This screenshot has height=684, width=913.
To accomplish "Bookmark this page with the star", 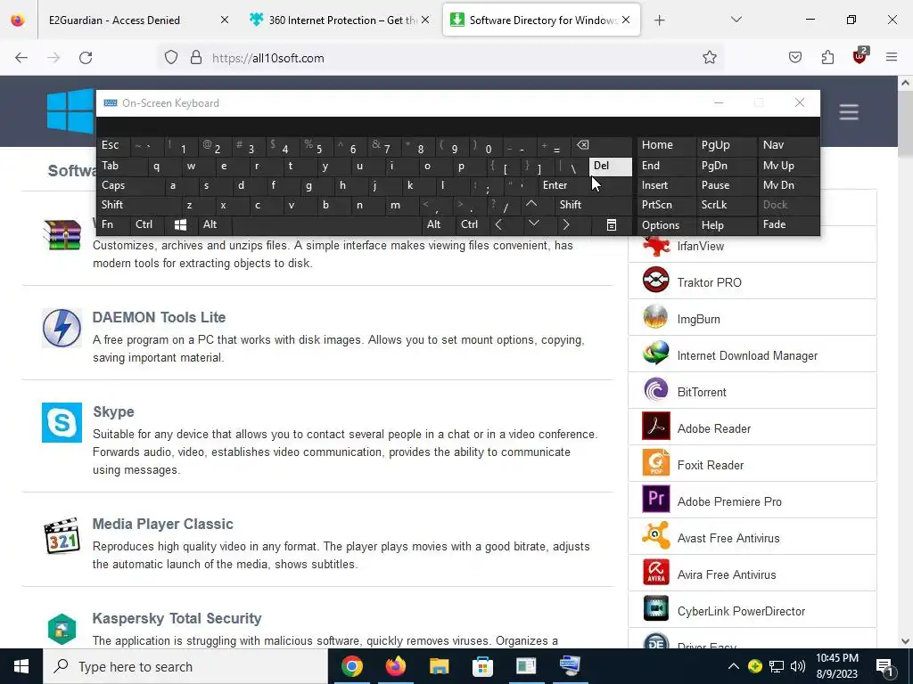I will pos(709,58).
